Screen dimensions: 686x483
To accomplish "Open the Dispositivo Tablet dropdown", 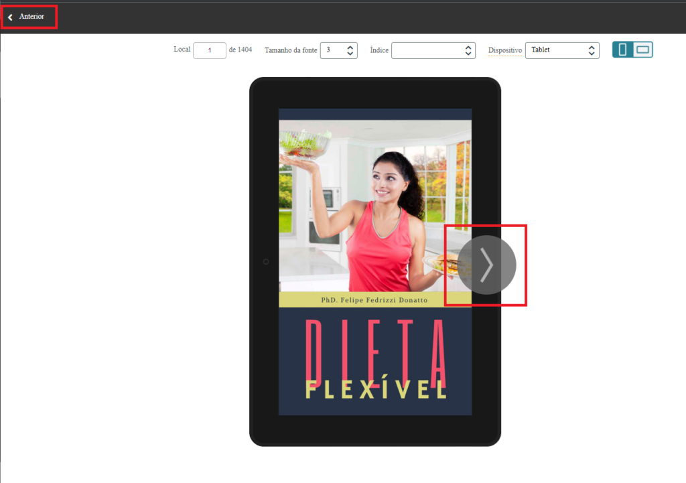I will pyautogui.click(x=562, y=50).
